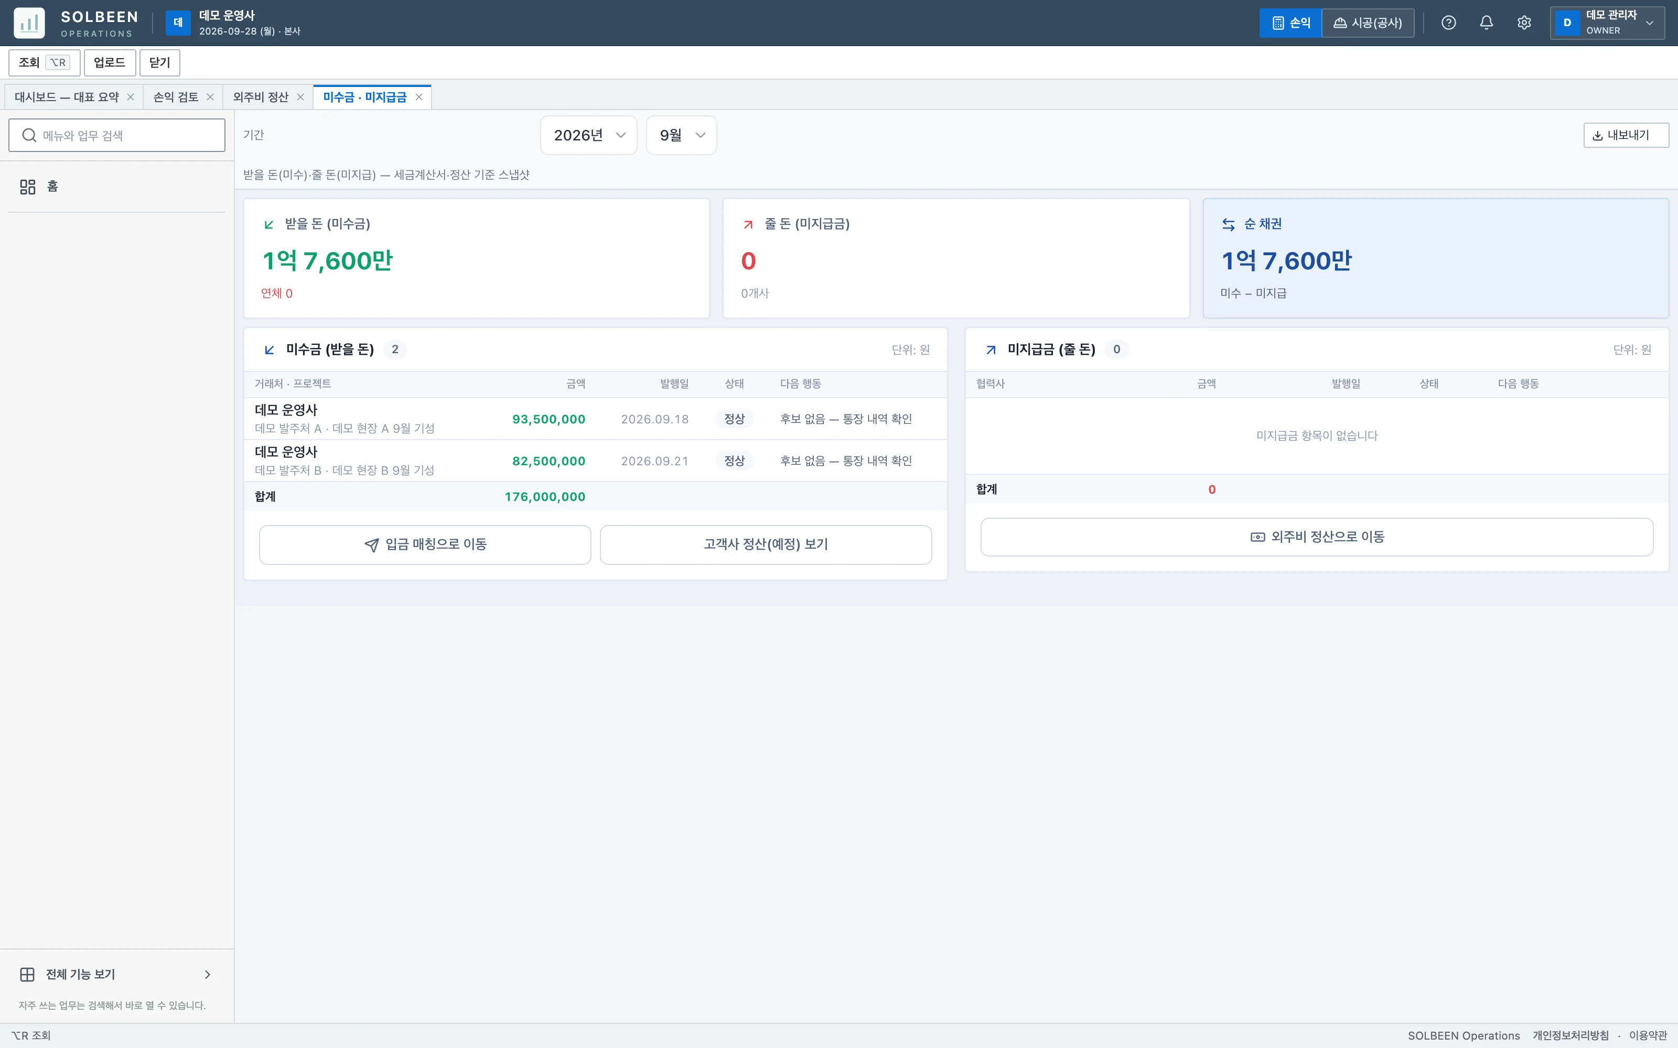
Task: Open the help question mark icon
Action: (1448, 23)
